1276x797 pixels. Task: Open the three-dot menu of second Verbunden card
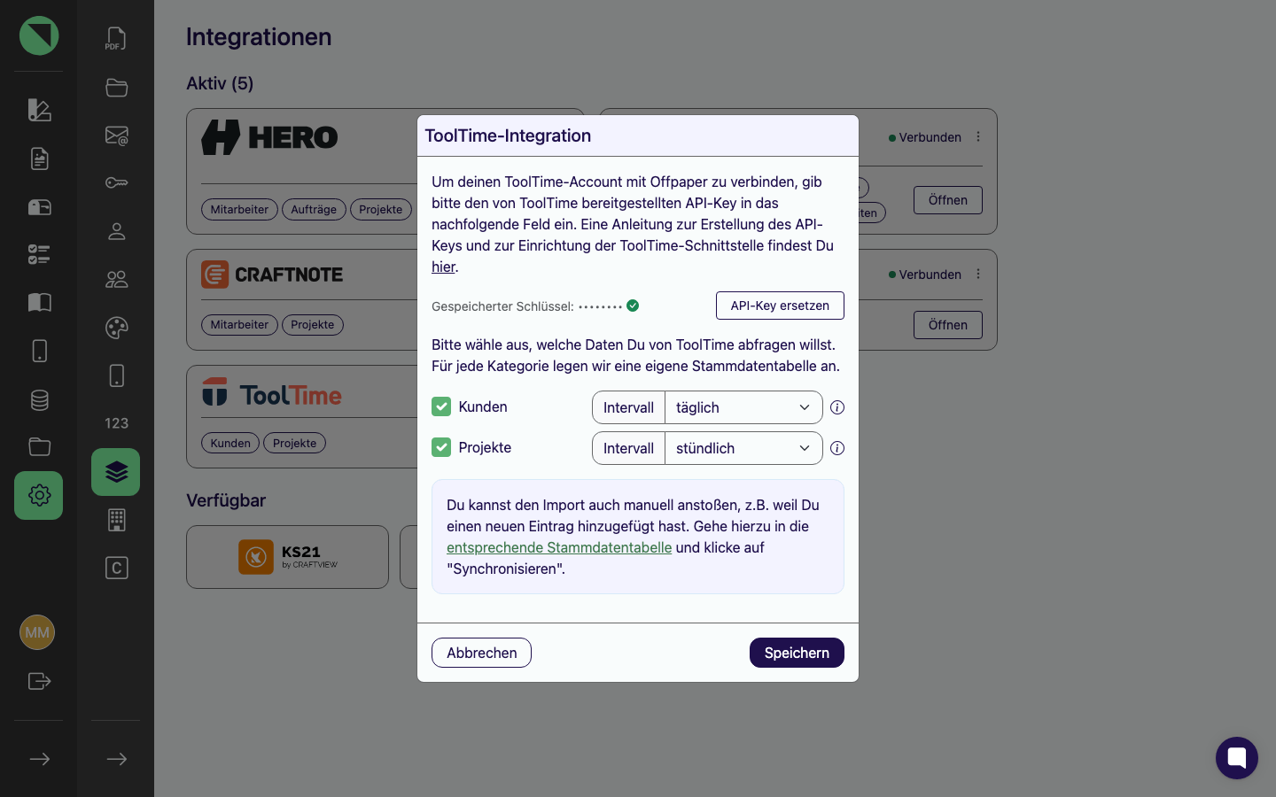point(978,274)
